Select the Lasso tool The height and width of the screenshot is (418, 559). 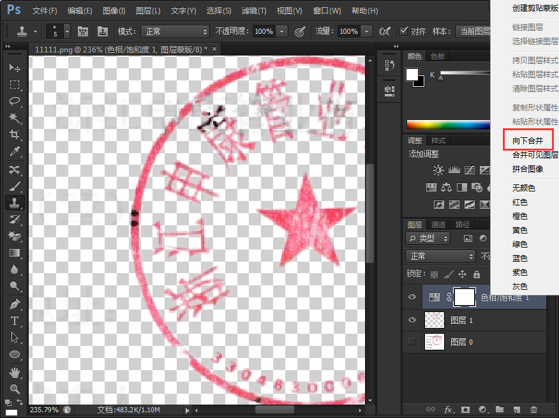point(15,101)
